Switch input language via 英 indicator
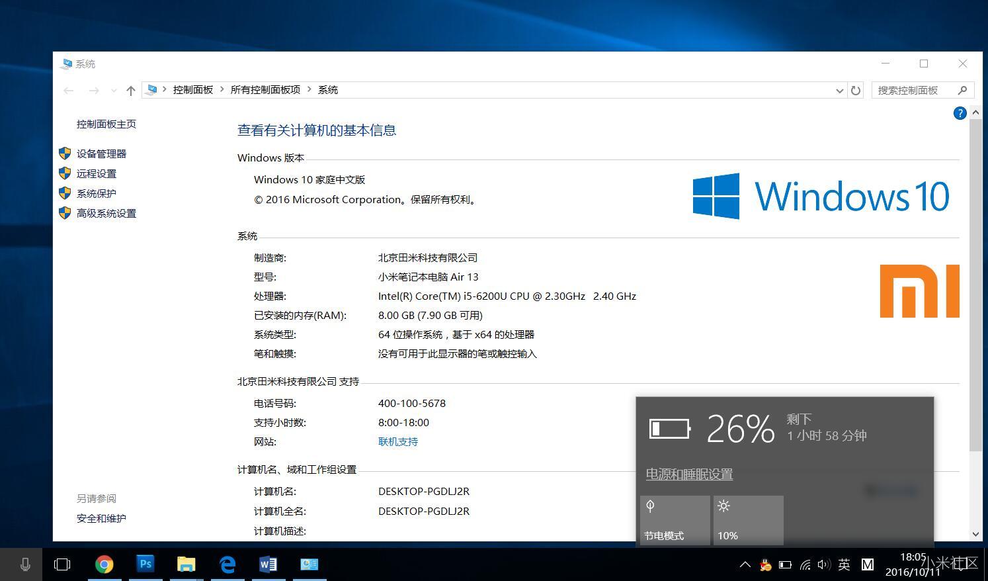The image size is (988, 581). click(x=844, y=564)
